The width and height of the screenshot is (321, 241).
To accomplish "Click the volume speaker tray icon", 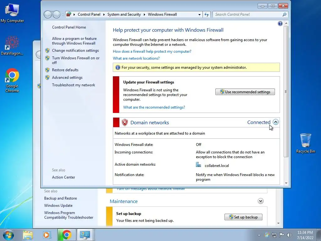I will click(x=289, y=235).
